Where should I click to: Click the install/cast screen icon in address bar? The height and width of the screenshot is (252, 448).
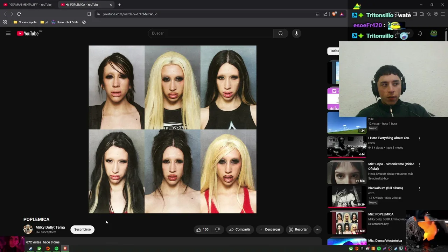click(x=317, y=14)
